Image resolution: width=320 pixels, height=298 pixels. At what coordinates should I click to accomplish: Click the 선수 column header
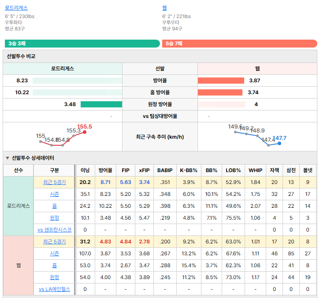pyautogui.click(x=19, y=170)
